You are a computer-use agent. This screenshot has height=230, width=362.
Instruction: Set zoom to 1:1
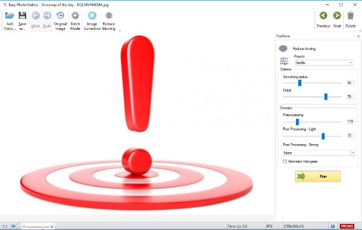pyautogui.click(x=5, y=226)
